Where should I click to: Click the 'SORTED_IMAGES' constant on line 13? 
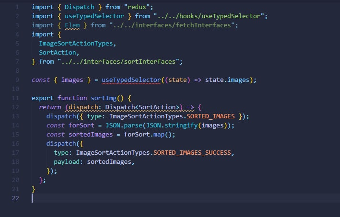click(211, 116)
